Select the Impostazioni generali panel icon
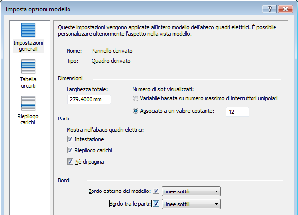Screen dimensions: 298x215 (x=28, y=30)
